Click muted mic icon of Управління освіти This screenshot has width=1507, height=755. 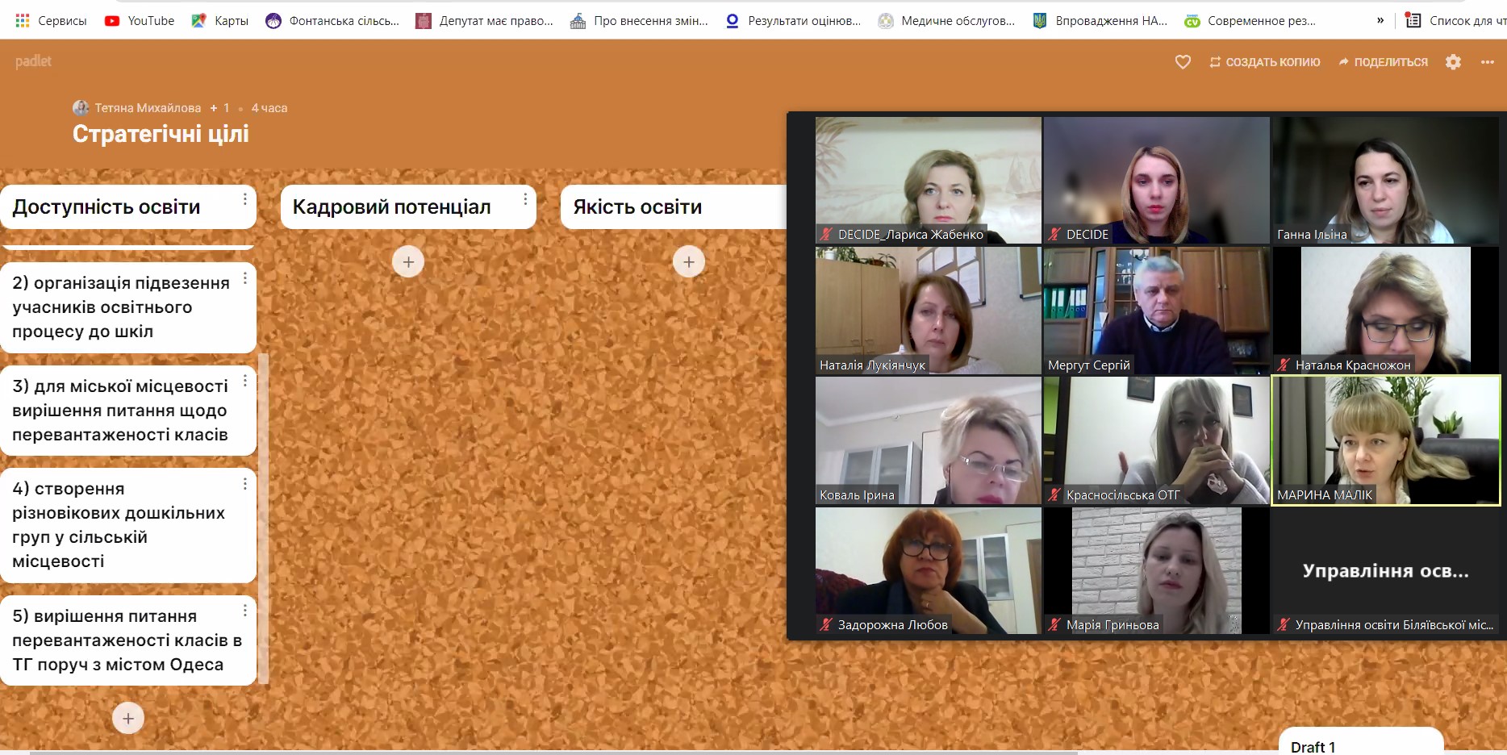[x=1284, y=624]
